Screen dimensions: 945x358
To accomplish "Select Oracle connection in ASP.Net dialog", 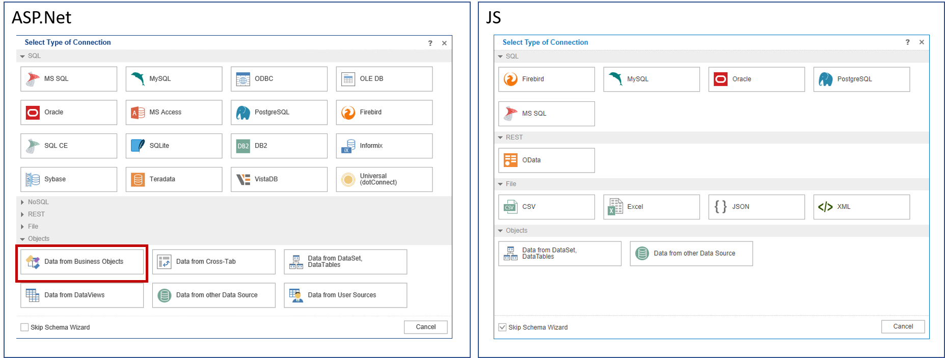I will click(69, 112).
